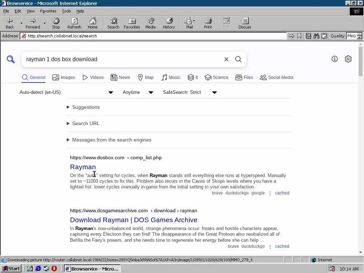Open the Tools menu
This screenshot has width=364, height=273.
(66, 11)
